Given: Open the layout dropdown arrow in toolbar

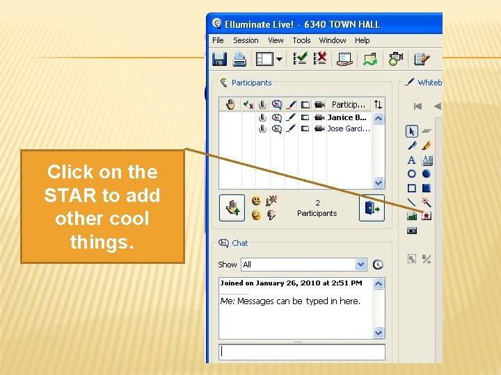Looking at the screenshot, I should tap(279, 59).
